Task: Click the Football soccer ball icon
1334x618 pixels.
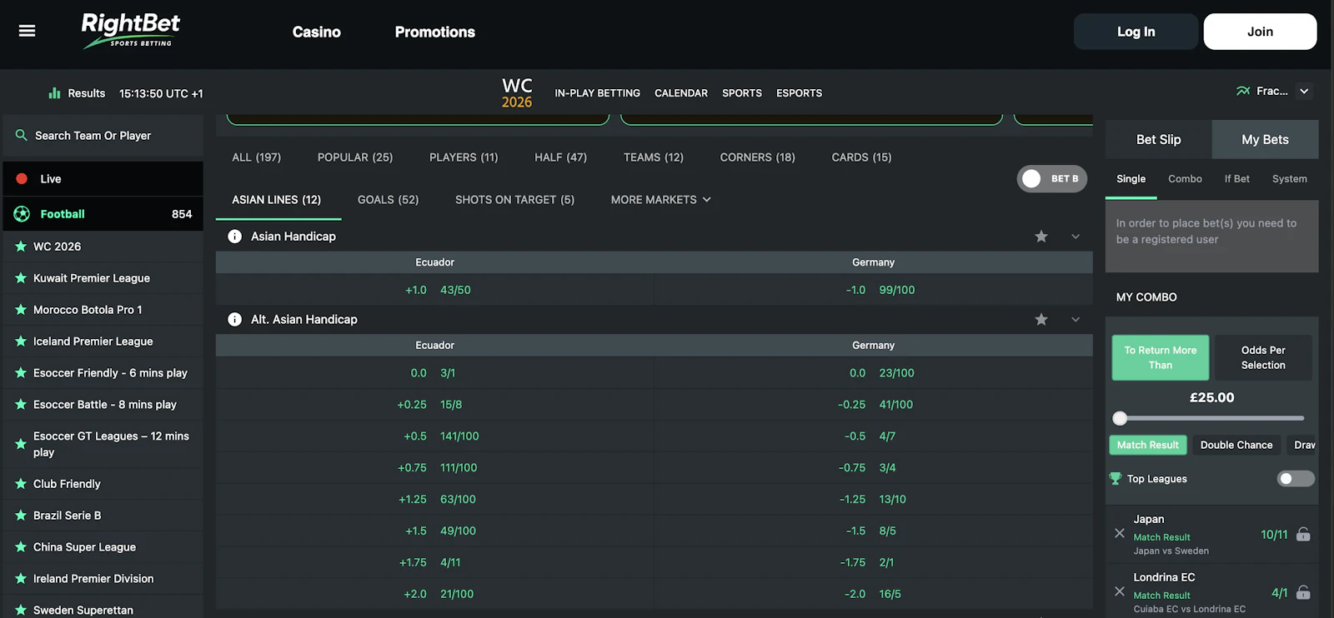Action: click(x=22, y=214)
